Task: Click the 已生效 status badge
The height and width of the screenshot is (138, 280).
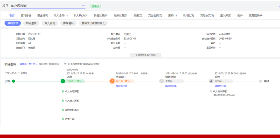Action: tap(95, 6)
